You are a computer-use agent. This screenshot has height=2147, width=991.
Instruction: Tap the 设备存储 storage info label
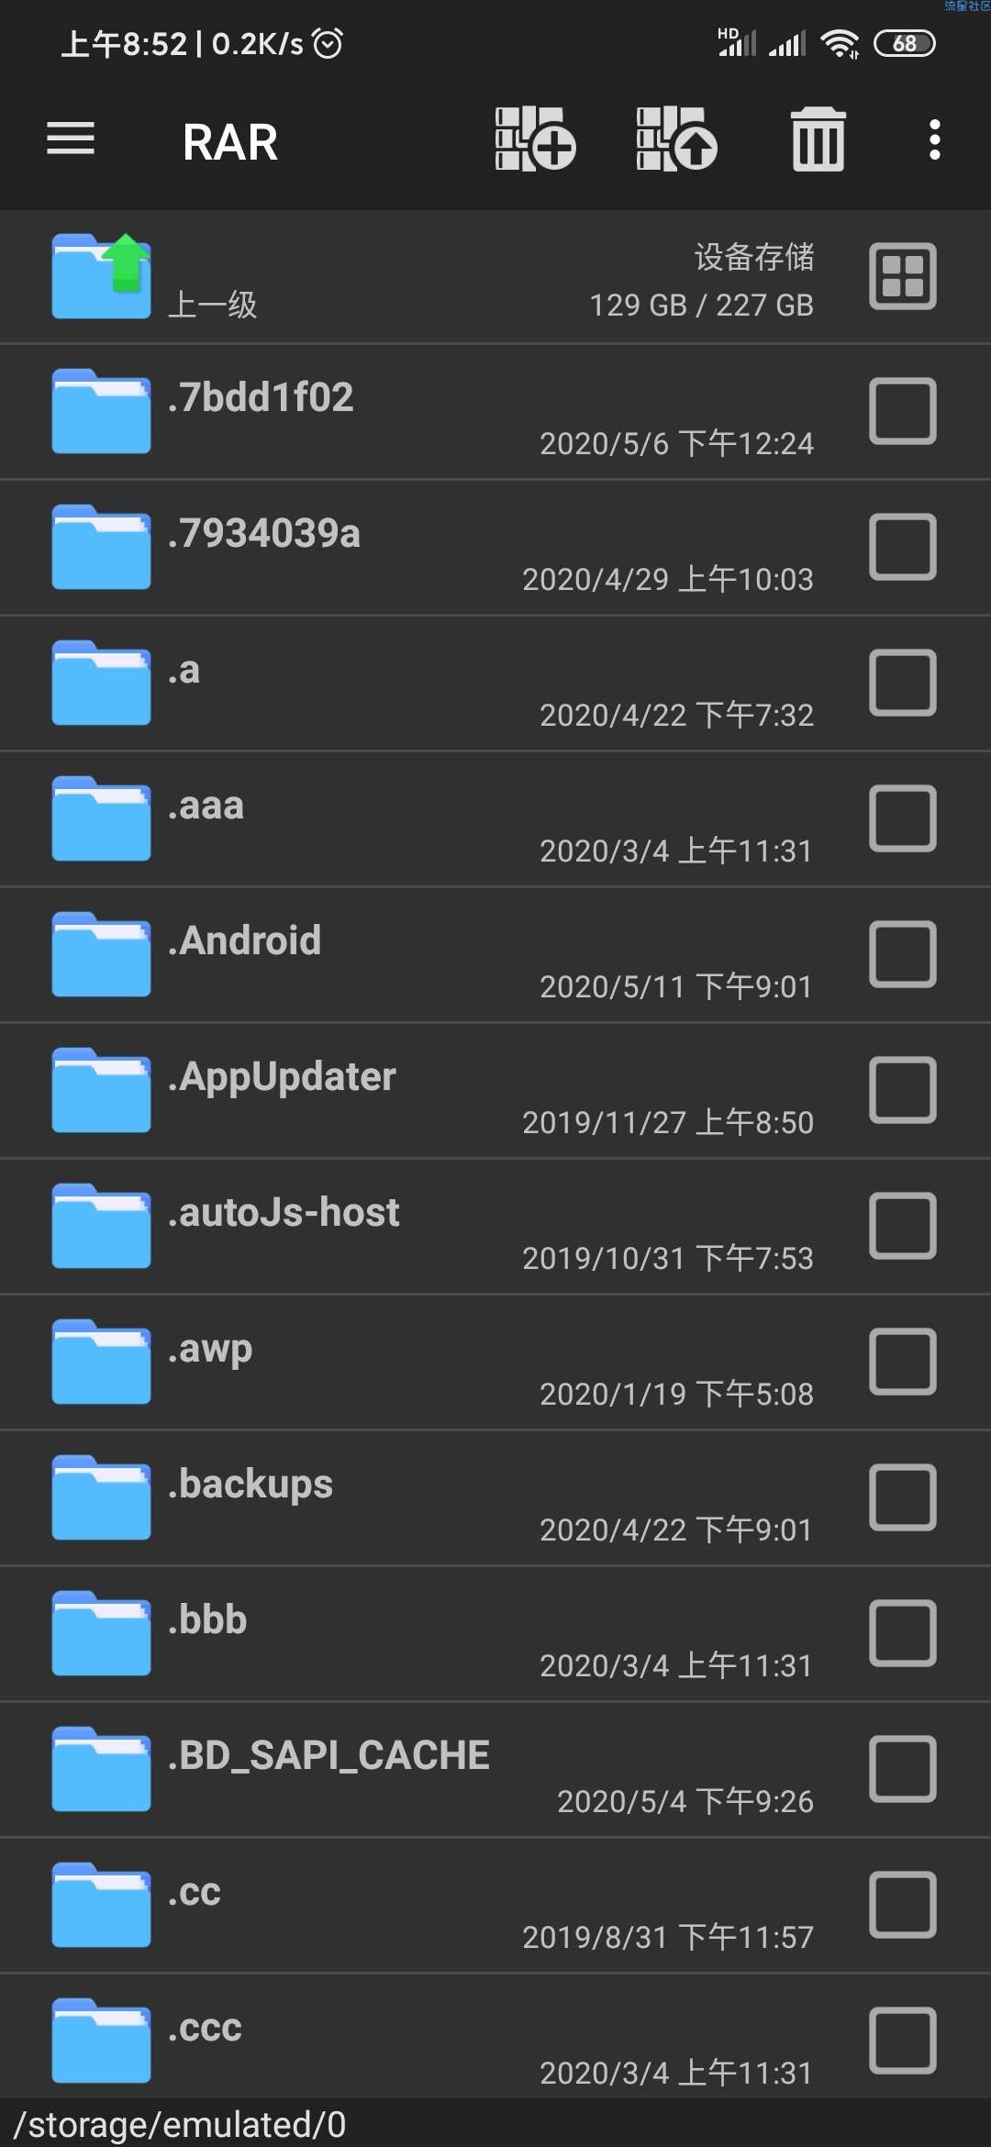tap(754, 257)
